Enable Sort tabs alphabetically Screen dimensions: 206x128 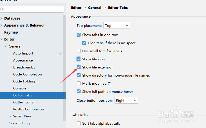tap(79, 123)
